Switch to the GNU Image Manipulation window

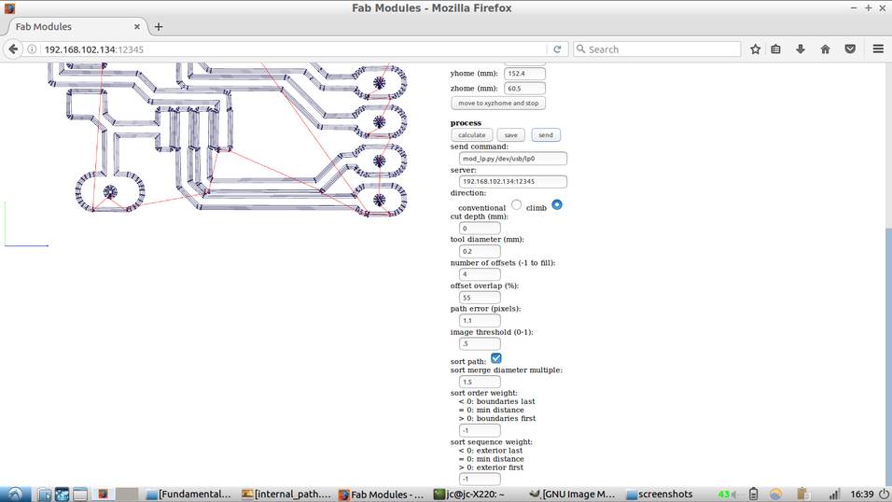pyautogui.click(x=572, y=494)
